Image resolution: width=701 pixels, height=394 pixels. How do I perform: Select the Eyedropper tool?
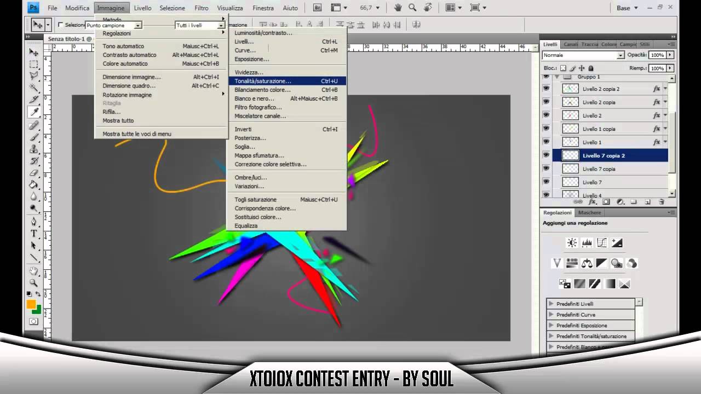tap(34, 112)
